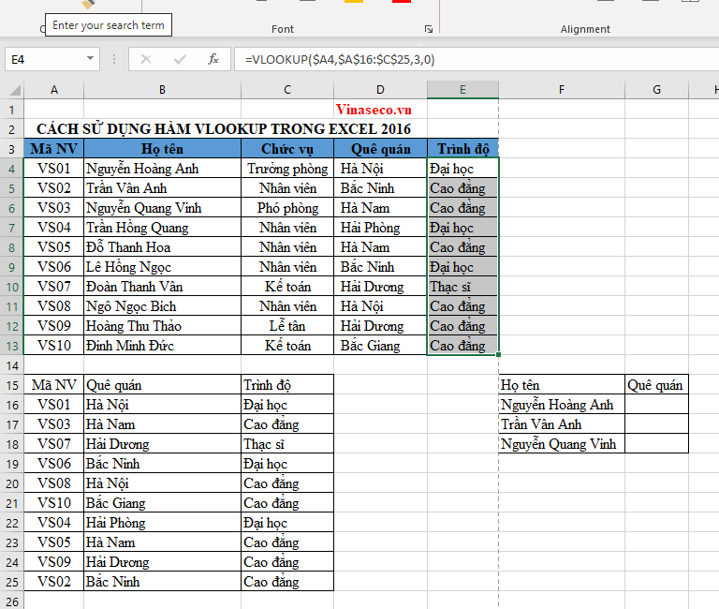Select column B header
Viewport: 719px width, 609px height.
[x=162, y=90]
